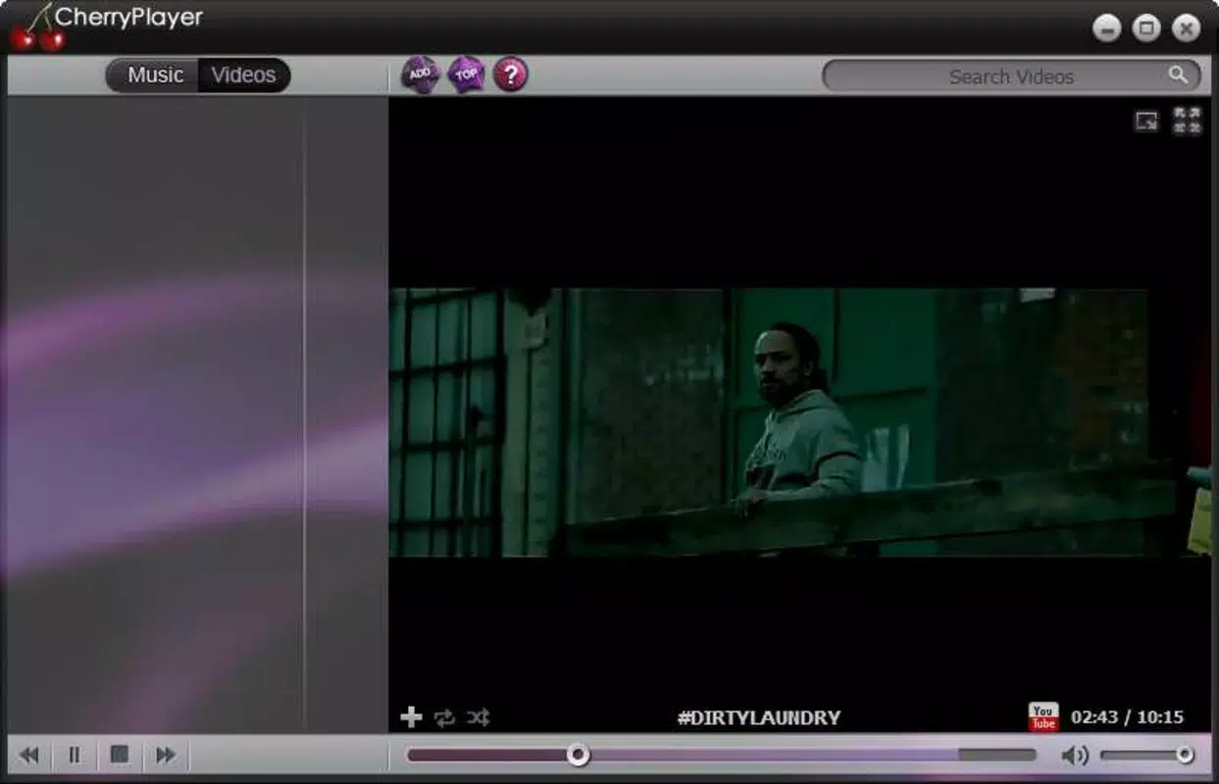Click the video frame playing #DIRTYLAUNDRY
Image resolution: width=1219 pixels, height=784 pixels.
pyautogui.click(x=799, y=422)
